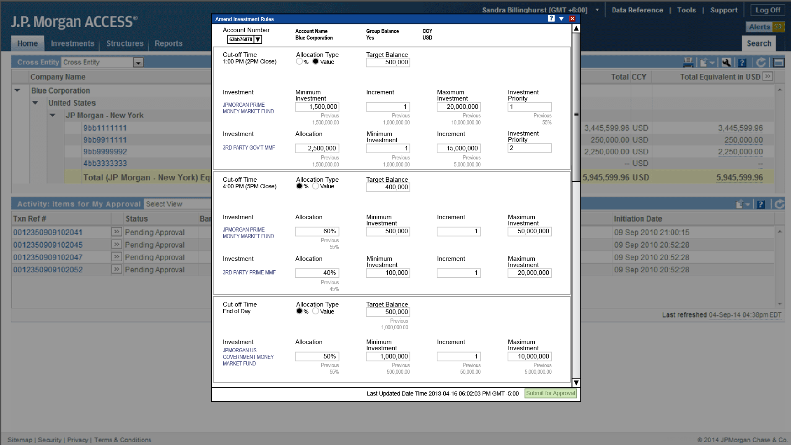Click the help question-mark icon in dialog title
Viewport: 791px width, 445px height.
click(551, 19)
